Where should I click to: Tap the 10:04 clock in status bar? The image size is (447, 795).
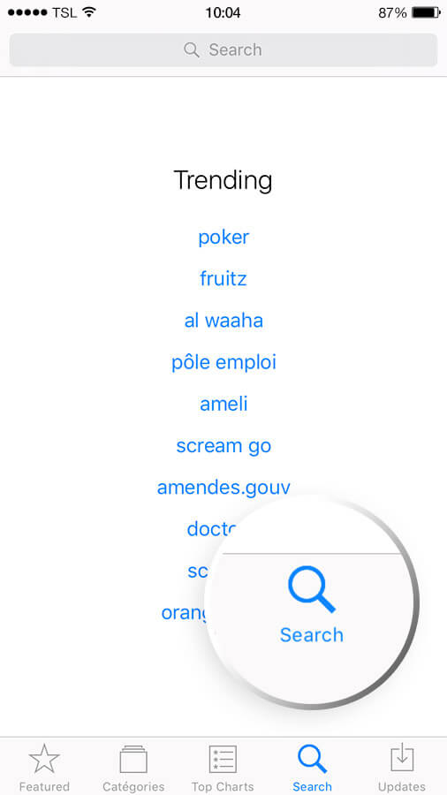point(223,12)
